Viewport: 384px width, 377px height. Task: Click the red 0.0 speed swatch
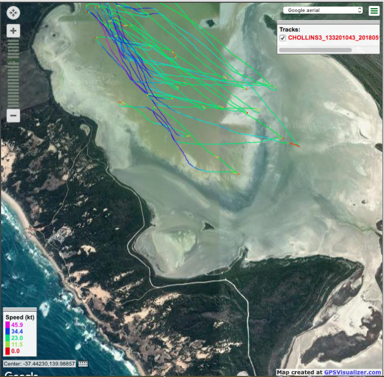(7, 351)
